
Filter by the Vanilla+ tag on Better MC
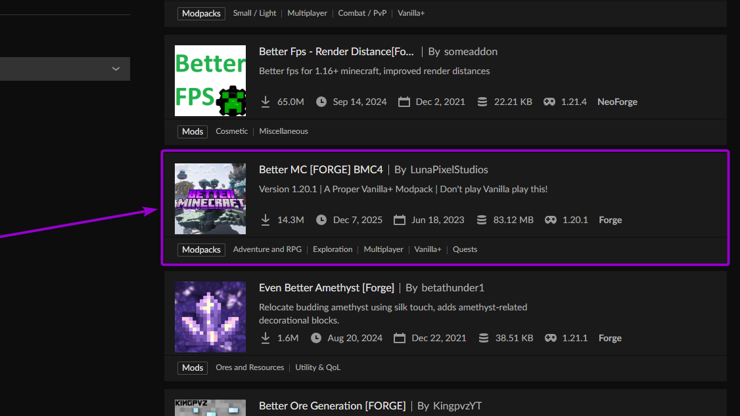427,249
